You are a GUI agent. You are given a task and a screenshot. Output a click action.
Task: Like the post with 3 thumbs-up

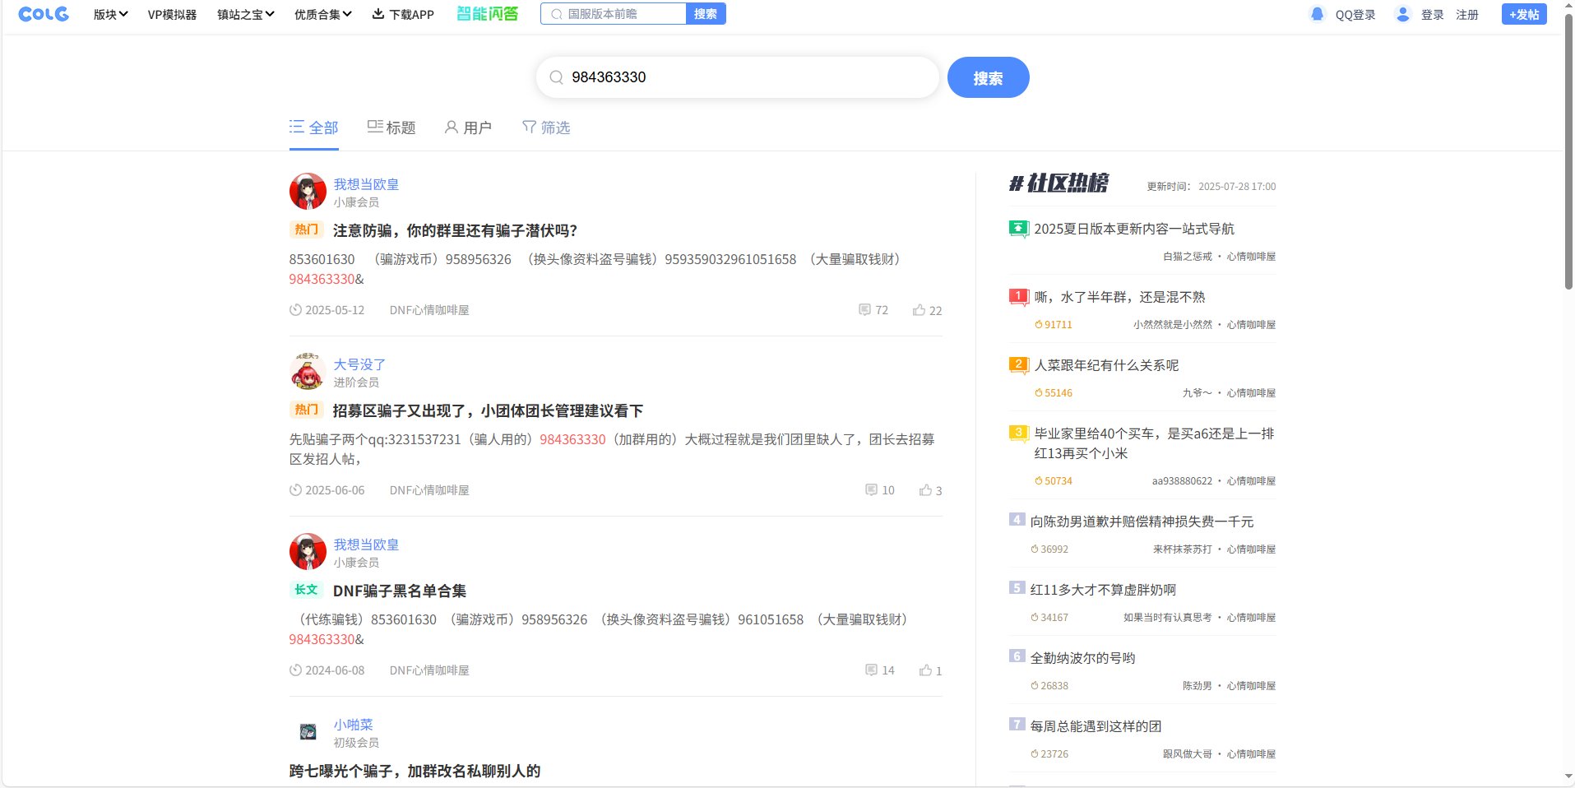pyautogui.click(x=925, y=490)
